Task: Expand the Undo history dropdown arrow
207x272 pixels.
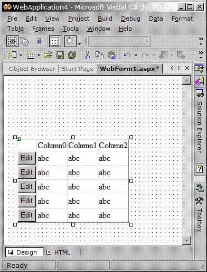Action: (136, 55)
